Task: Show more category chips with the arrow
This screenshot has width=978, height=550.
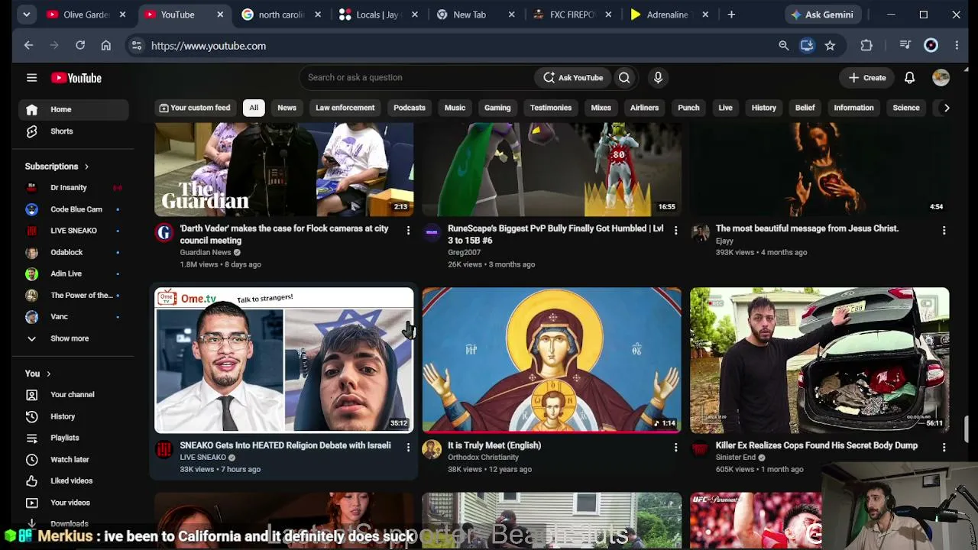Action: coord(946,108)
